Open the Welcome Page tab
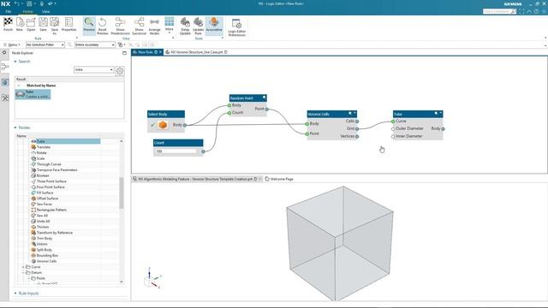The width and height of the screenshot is (548, 308). coord(279,179)
